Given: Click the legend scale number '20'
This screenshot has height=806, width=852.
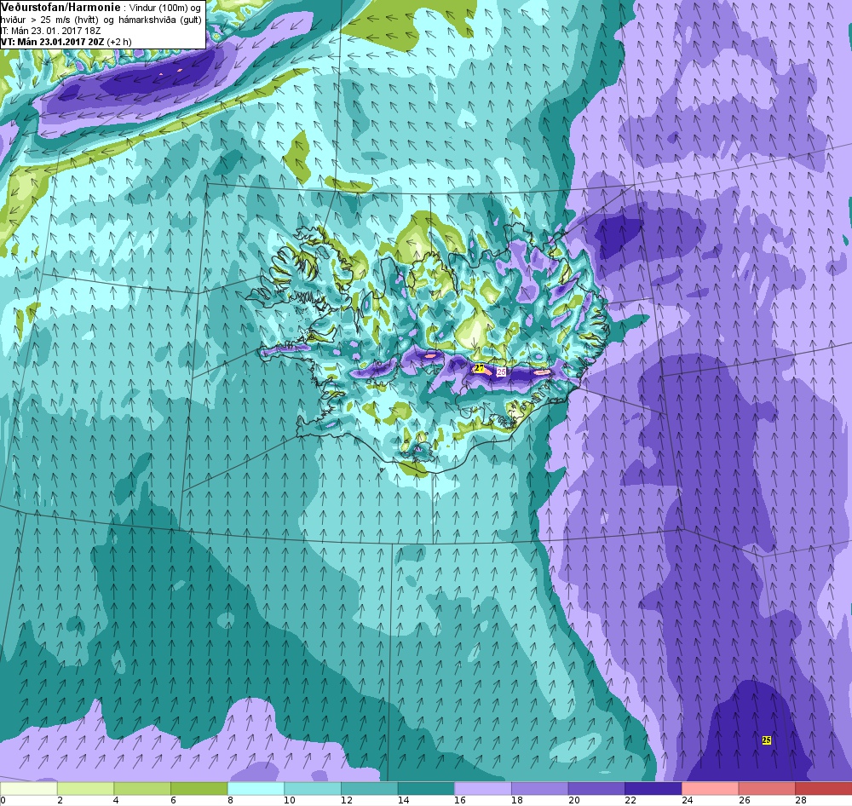Looking at the screenshot, I should click(573, 800).
